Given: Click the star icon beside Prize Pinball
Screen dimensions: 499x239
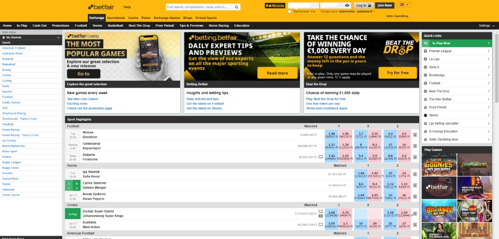Looking at the screenshot, I should 426,107.
